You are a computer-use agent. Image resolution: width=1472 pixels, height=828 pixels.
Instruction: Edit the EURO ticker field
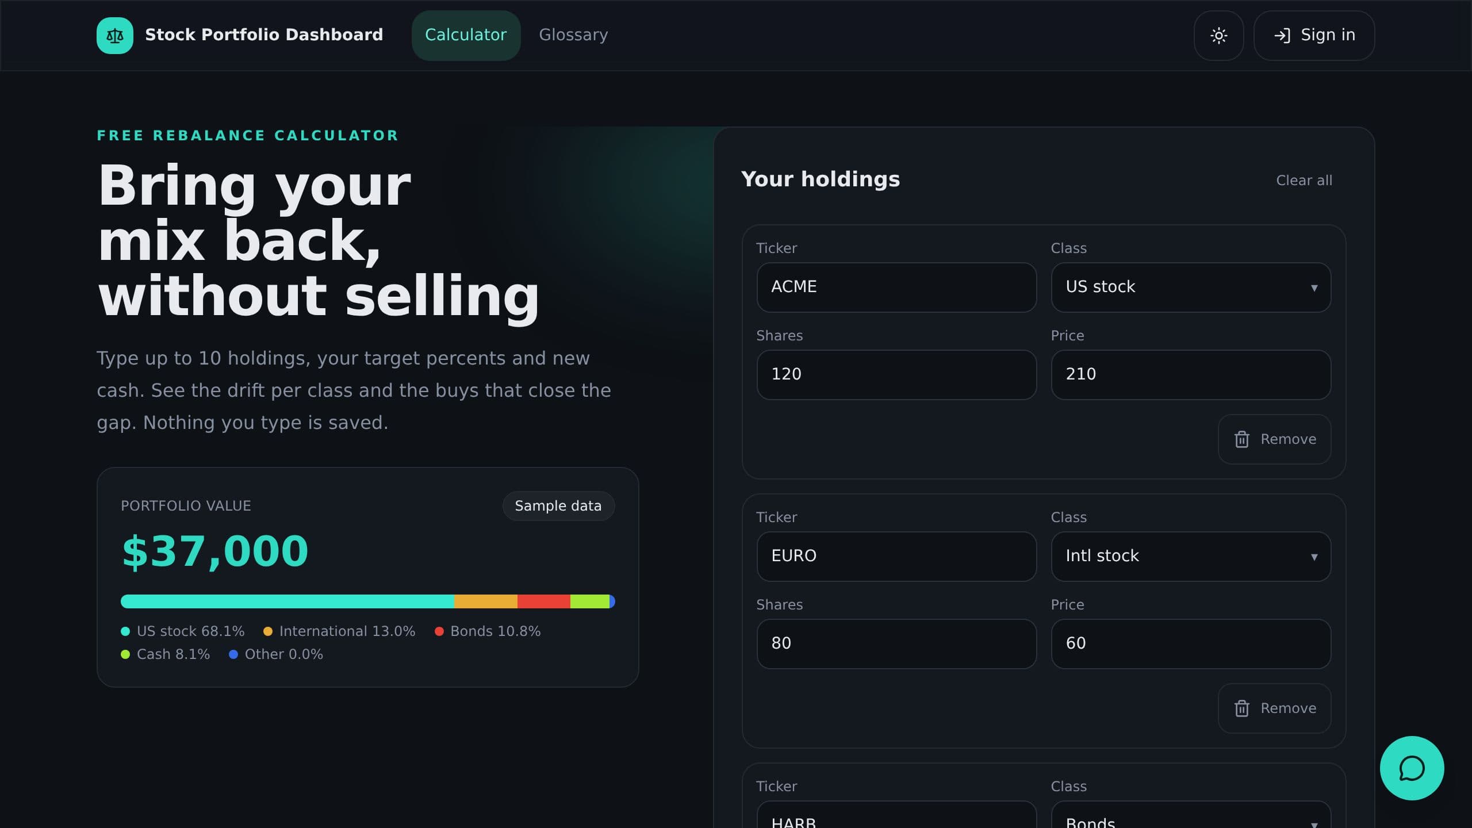click(x=896, y=557)
